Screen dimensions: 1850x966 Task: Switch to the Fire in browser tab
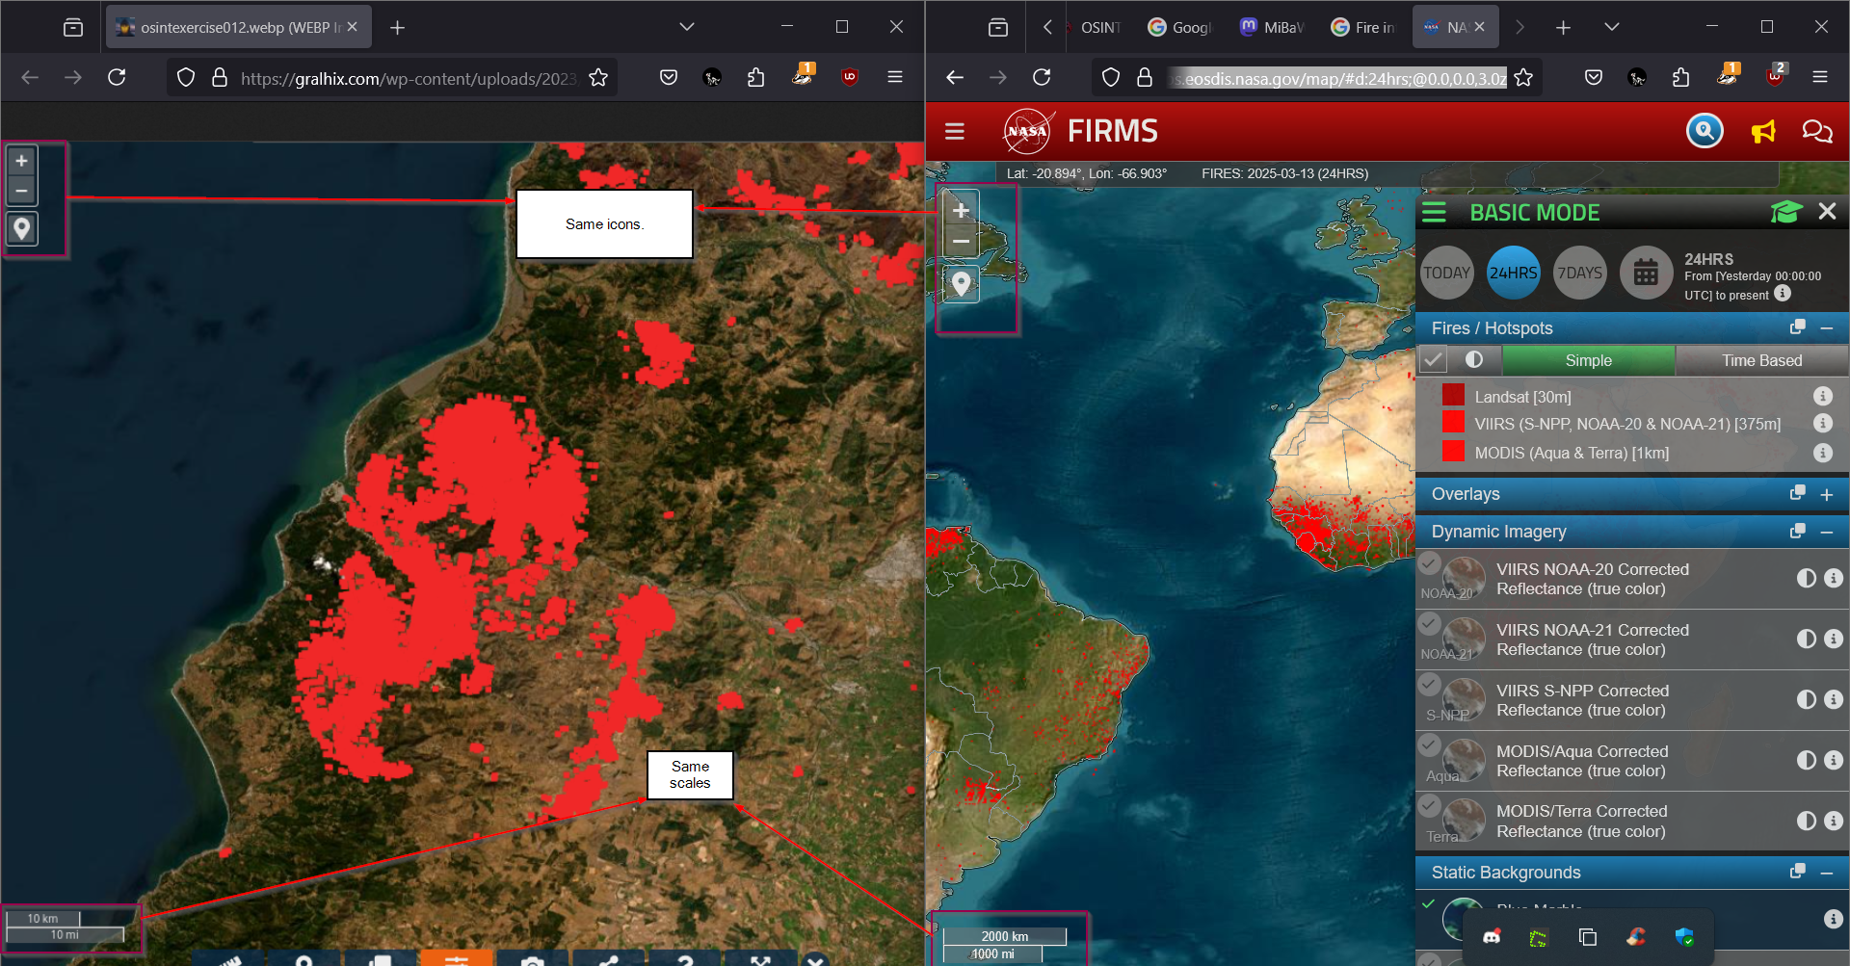(x=1362, y=27)
